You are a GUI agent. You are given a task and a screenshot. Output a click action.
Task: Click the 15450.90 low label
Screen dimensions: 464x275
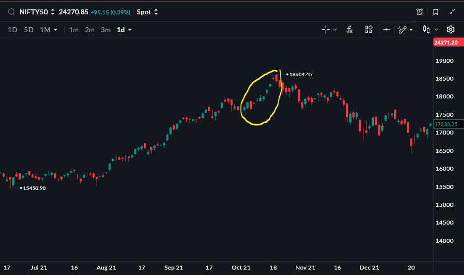(34, 188)
